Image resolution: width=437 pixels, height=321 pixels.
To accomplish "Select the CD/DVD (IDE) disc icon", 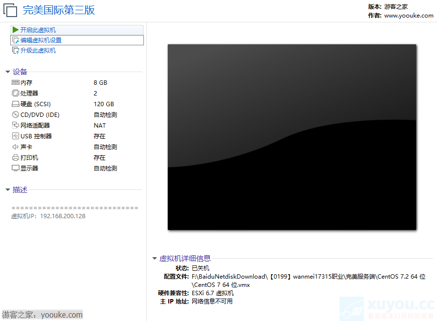I will coord(16,115).
